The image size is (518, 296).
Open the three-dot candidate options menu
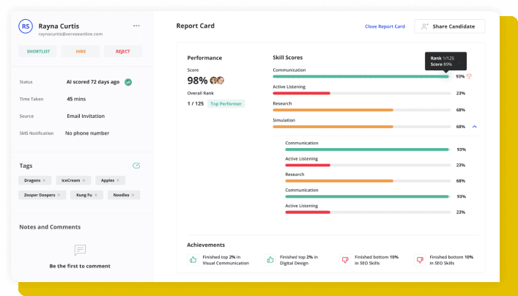tap(136, 26)
